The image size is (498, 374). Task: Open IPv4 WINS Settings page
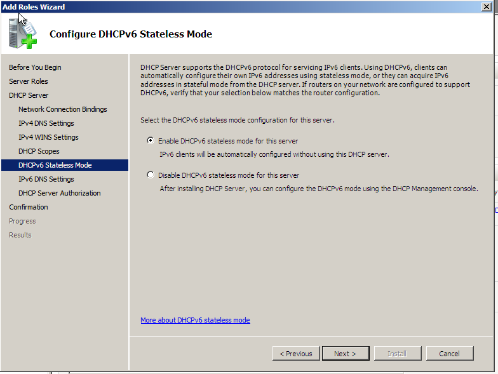click(48, 137)
